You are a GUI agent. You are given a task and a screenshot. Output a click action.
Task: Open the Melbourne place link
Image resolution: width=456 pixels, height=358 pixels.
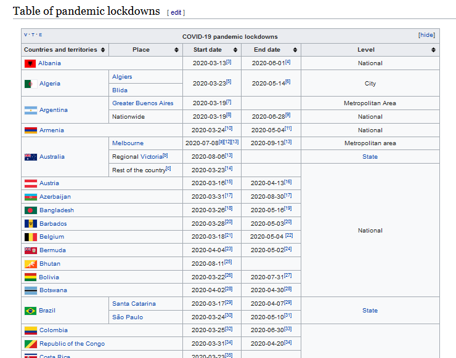128,143
